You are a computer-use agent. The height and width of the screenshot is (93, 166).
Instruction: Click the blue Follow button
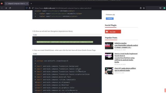(110, 18)
